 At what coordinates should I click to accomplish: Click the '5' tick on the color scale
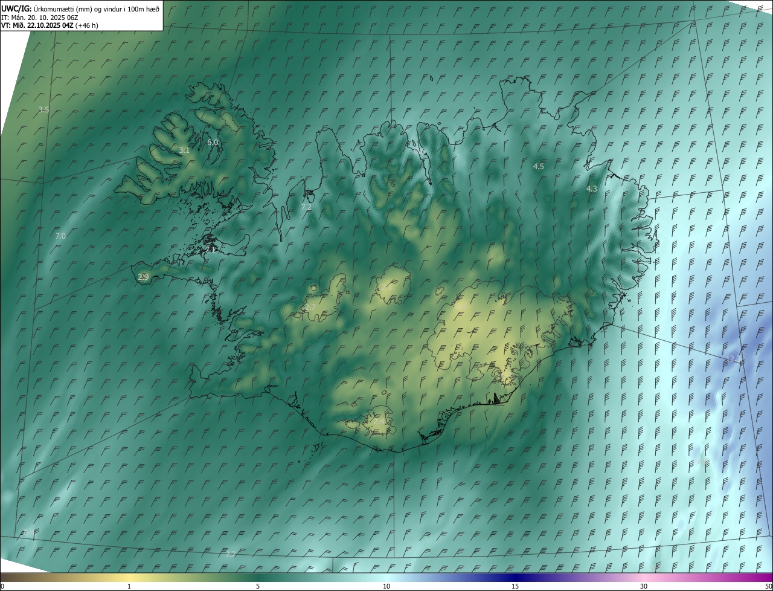[x=258, y=586]
